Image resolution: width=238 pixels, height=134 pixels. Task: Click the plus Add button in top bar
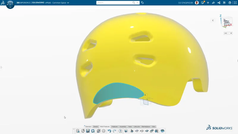point(208,3)
